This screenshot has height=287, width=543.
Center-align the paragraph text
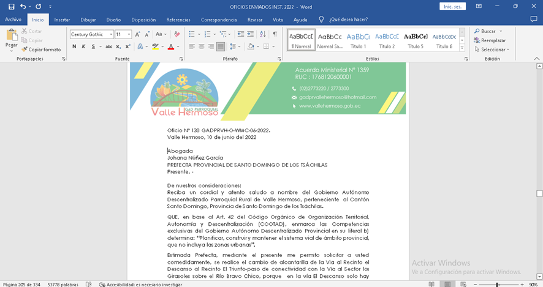click(201, 47)
